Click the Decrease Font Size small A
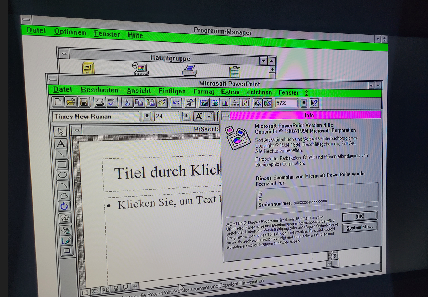This screenshot has width=428, height=297. [x=209, y=116]
